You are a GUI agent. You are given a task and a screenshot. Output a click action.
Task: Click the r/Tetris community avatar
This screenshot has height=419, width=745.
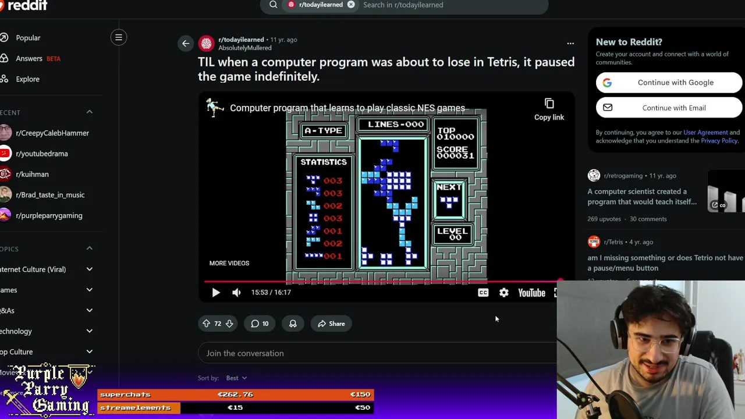tap(594, 242)
